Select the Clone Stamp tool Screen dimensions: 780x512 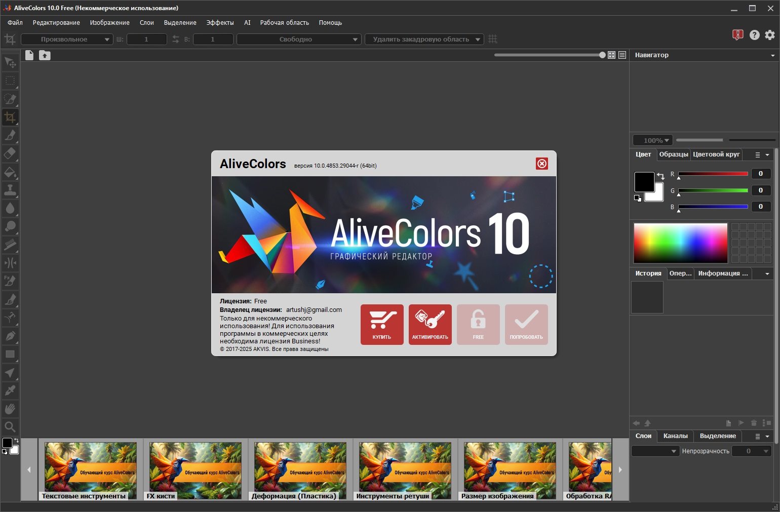tap(10, 190)
